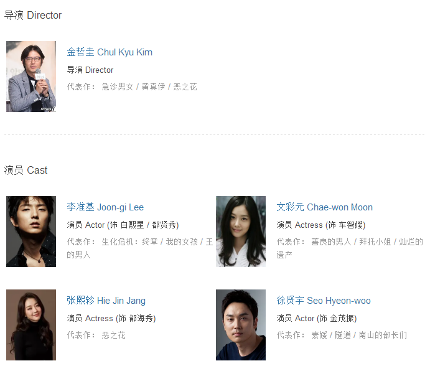This screenshot has height=371, width=425.
Task: Select 恶之花 under Hie Jin Jang
Action: (x=114, y=335)
